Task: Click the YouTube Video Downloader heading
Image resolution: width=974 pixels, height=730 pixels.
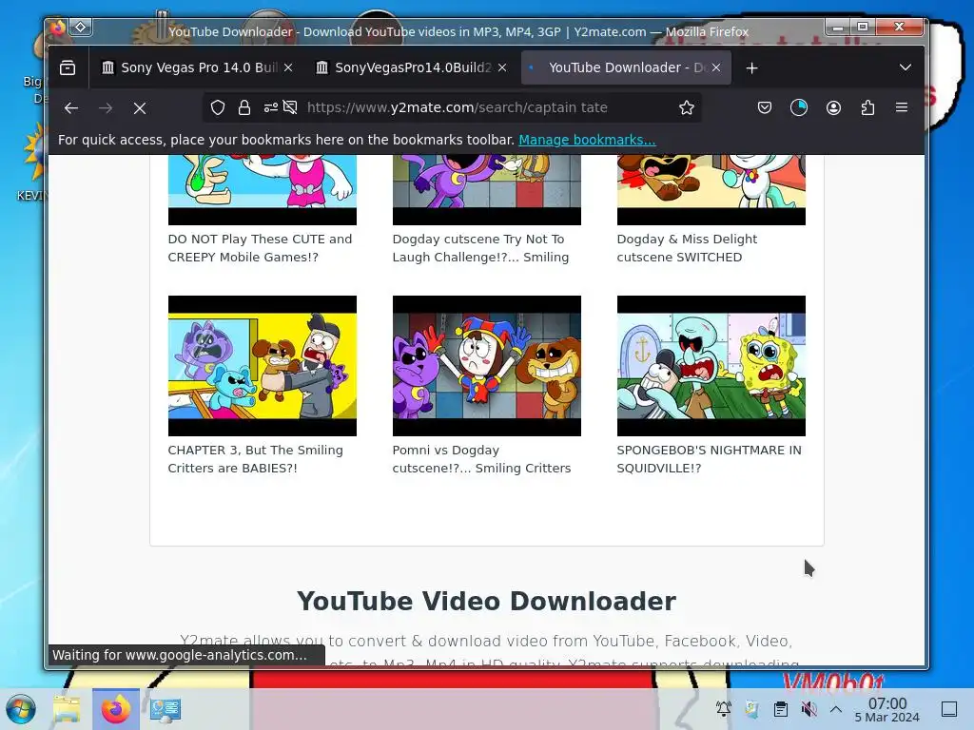Action: [x=486, y=601]
